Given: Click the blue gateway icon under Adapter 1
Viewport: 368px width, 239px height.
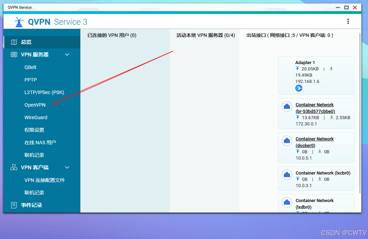Looking at the screenshot, I should (299, 88).
